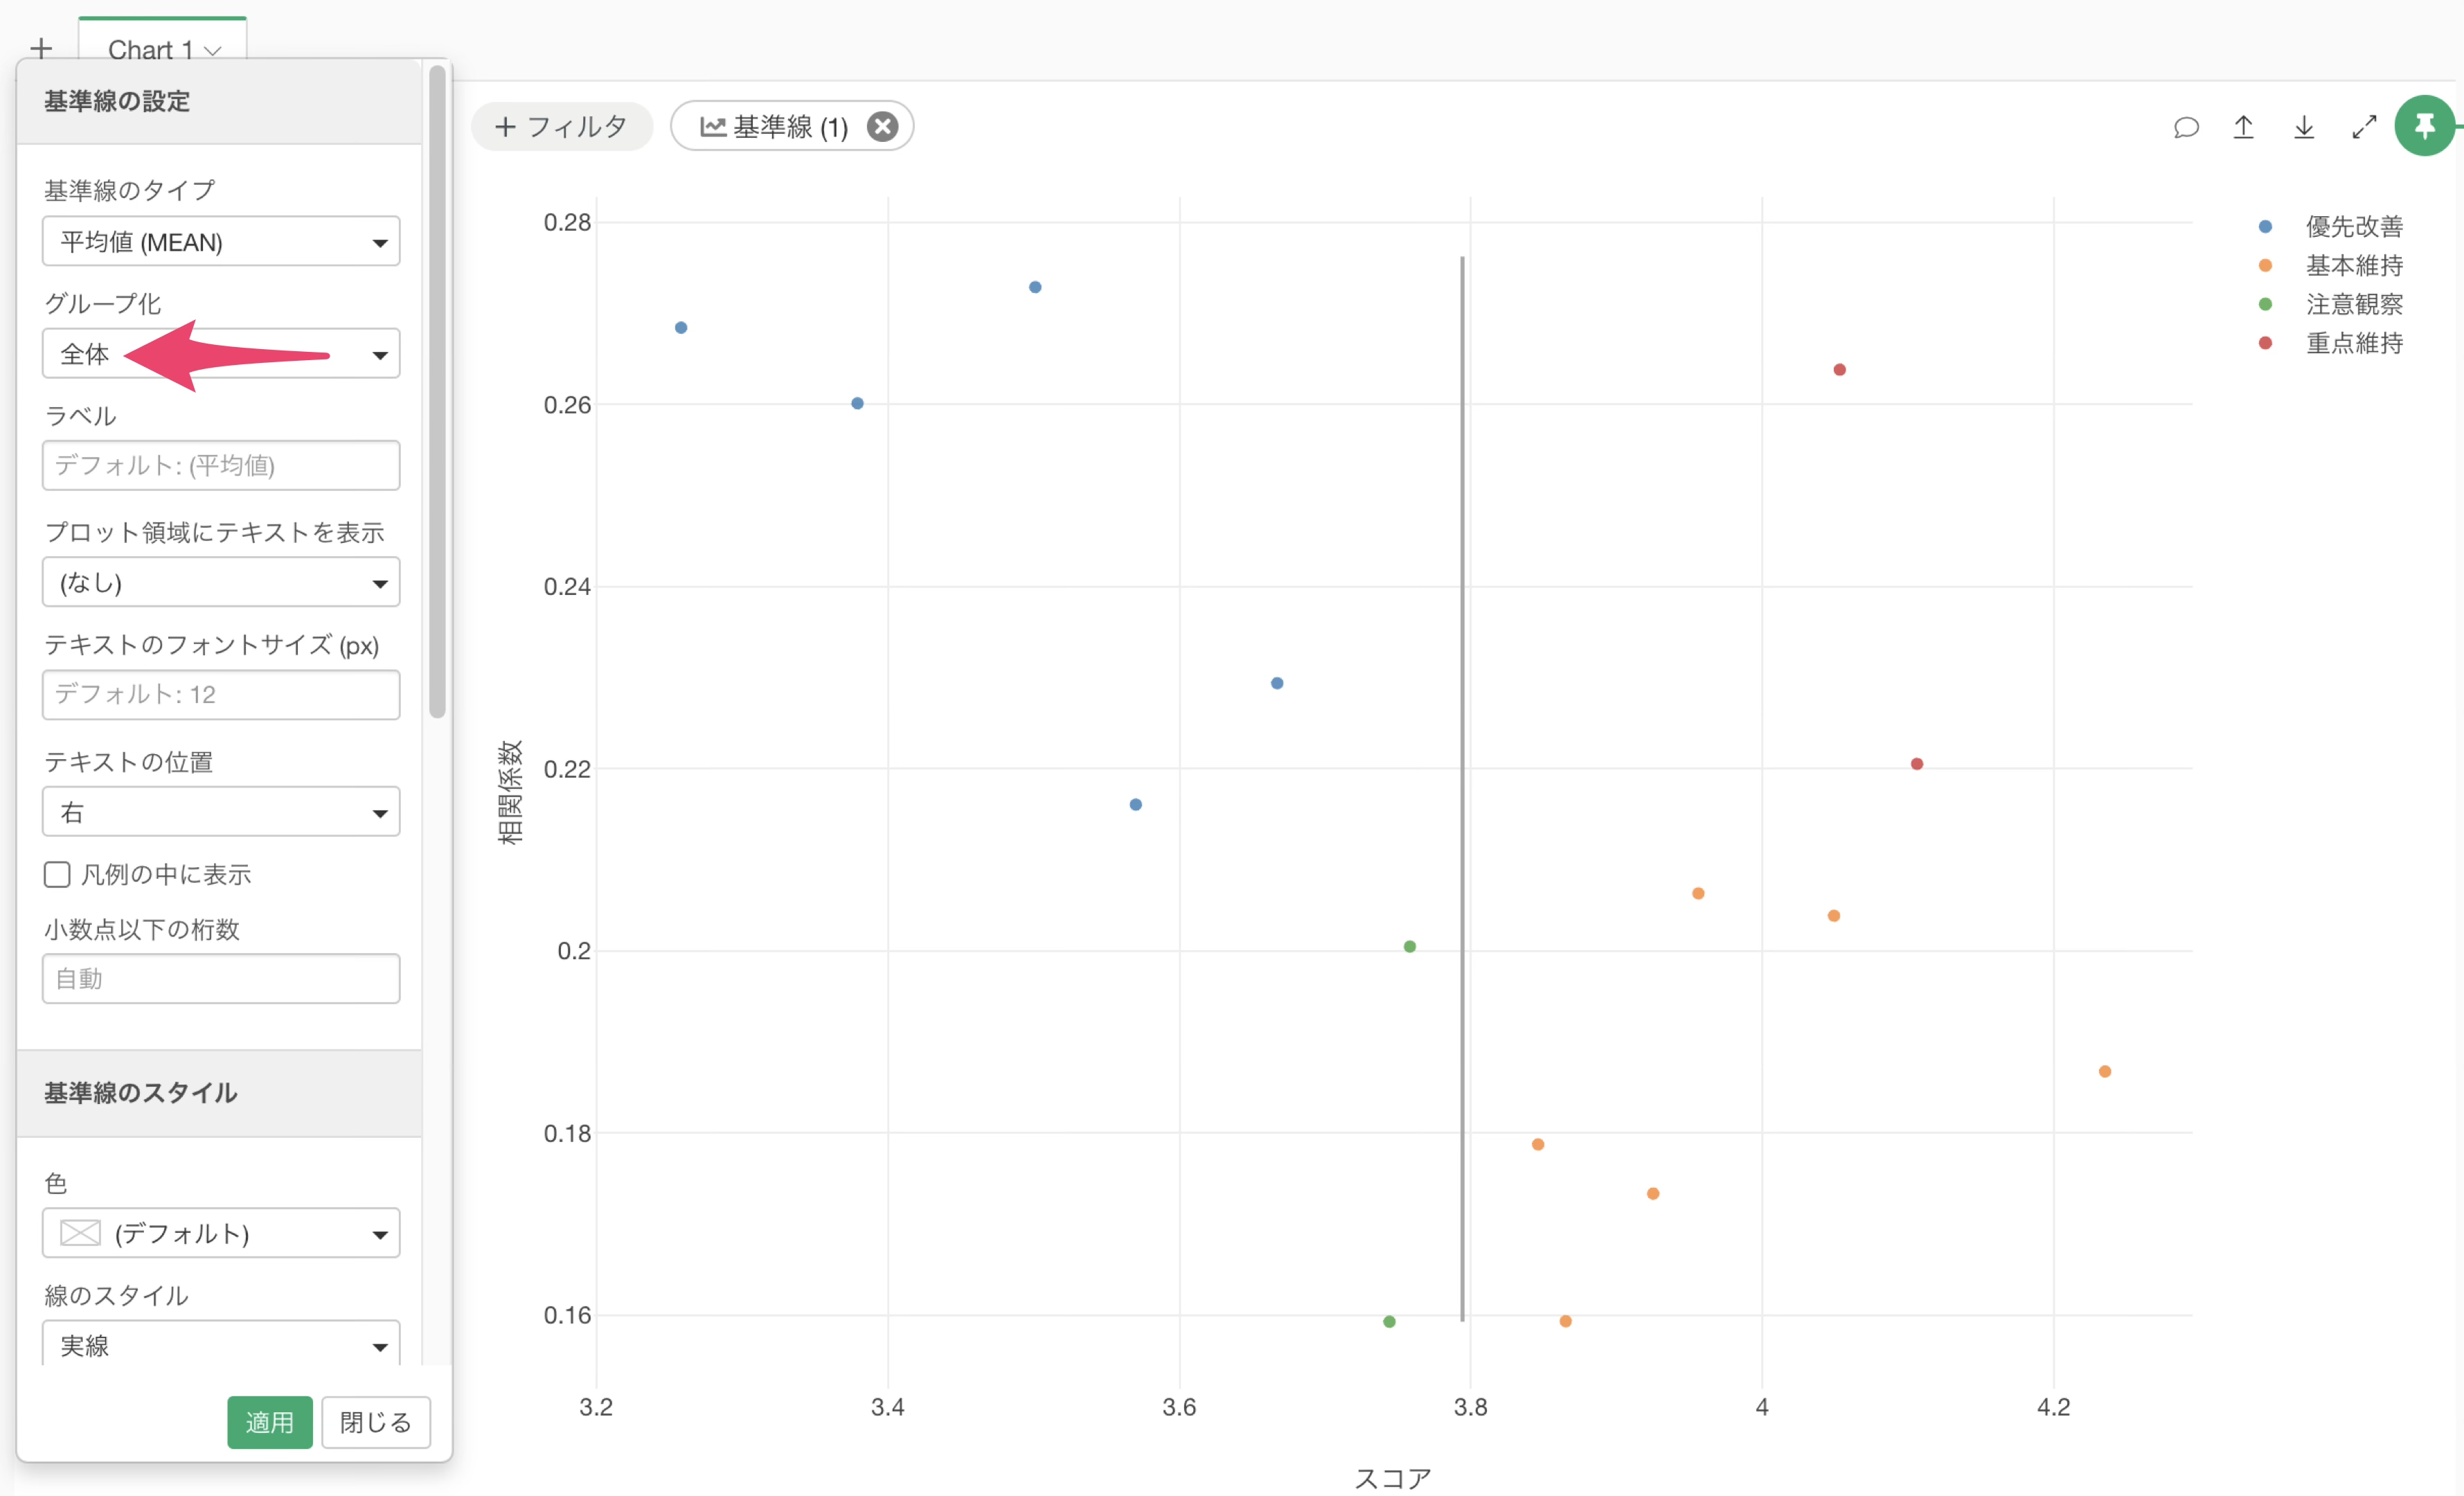Click the 基準線 chart line icon
2464x1496 pixels.
[x=712, y=127]
